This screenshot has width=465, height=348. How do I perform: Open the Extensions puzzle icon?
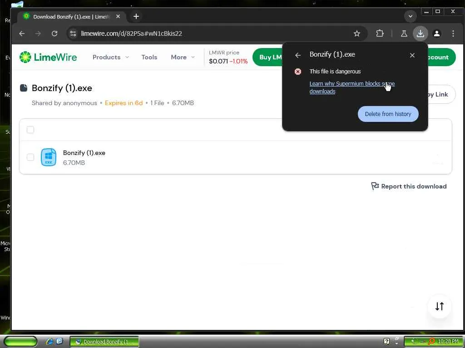tap(380, 34)
